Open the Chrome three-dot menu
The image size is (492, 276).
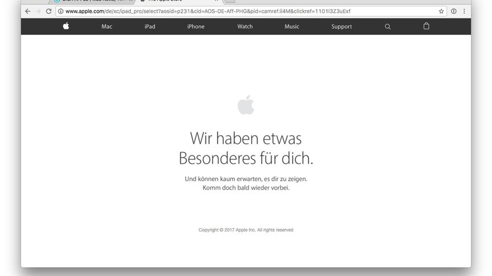[x=464, y=12]
